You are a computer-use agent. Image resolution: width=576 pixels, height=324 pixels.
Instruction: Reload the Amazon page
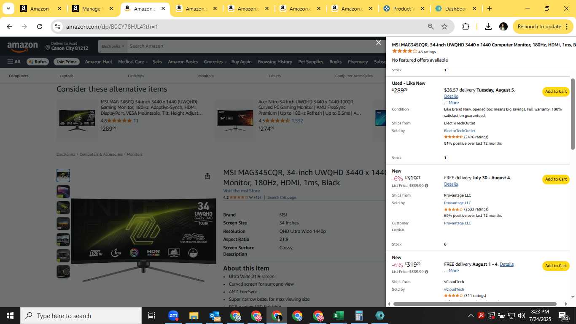point(40,27)
